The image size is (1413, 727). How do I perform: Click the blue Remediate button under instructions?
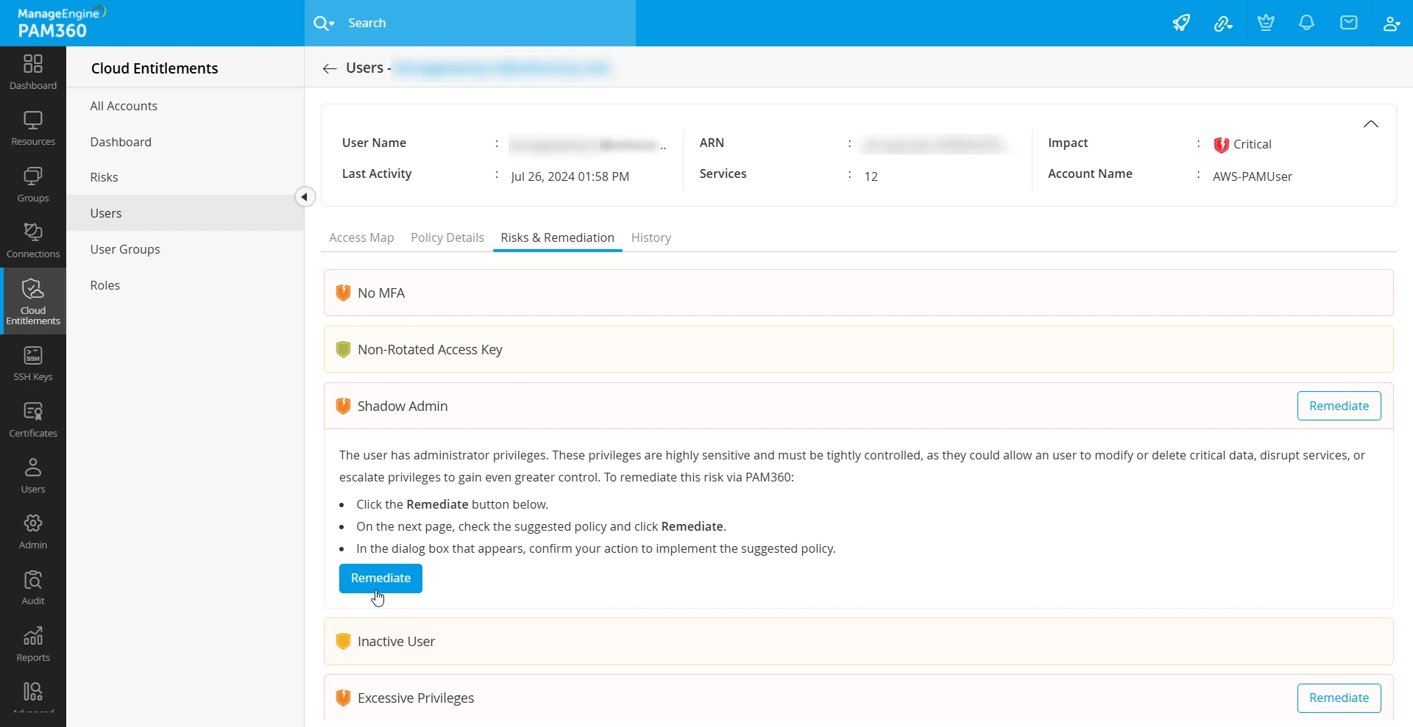[x=380, y=579]
